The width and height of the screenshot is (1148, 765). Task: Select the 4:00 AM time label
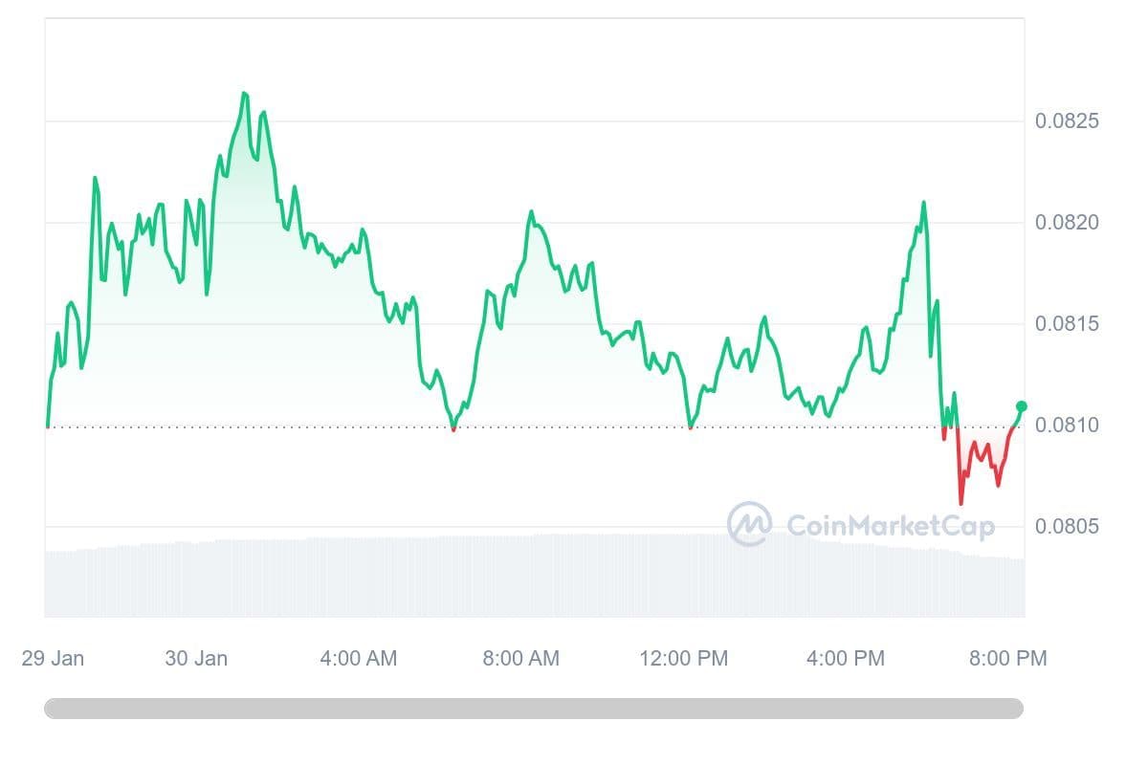[358, 659]
